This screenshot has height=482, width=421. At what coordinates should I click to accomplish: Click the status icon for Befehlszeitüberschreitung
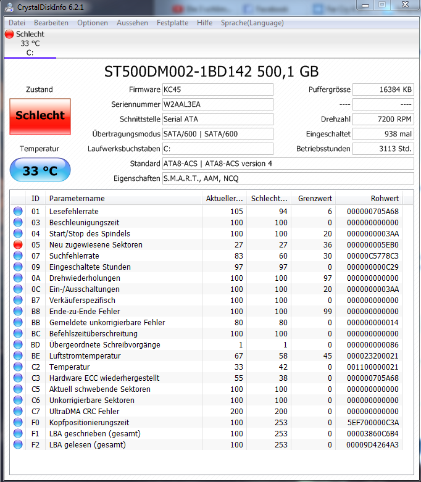pyautogui.click(x=18, y=333)
